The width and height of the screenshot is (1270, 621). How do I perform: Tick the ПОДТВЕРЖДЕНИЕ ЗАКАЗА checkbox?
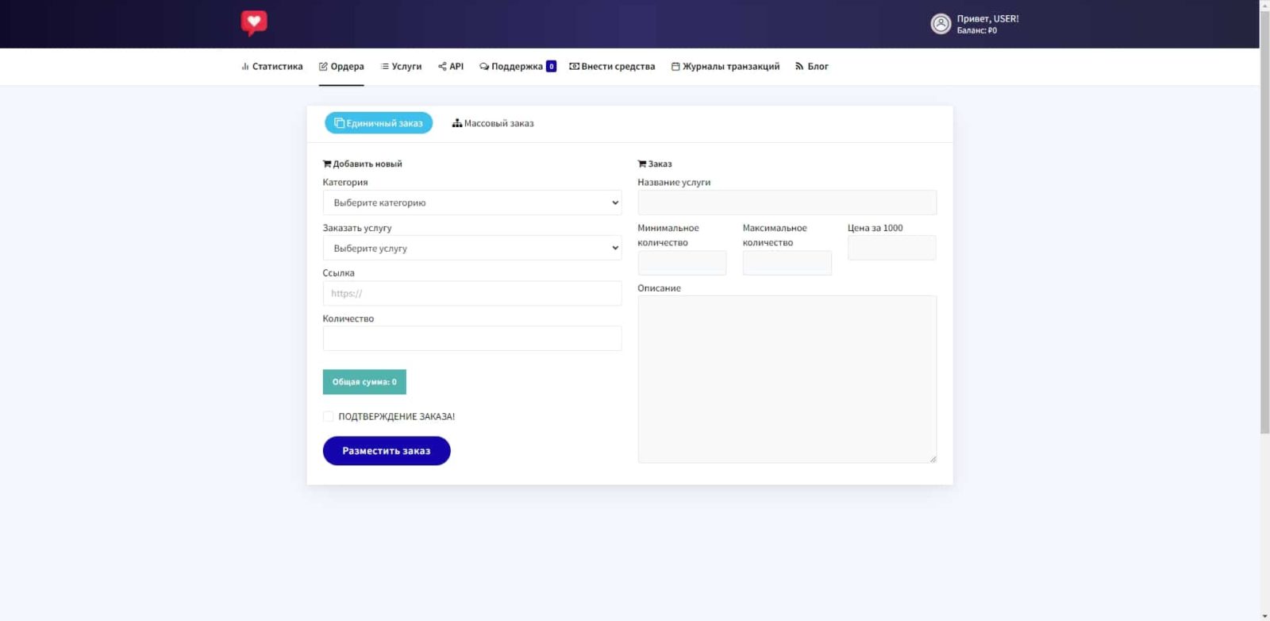click(328, 416)
